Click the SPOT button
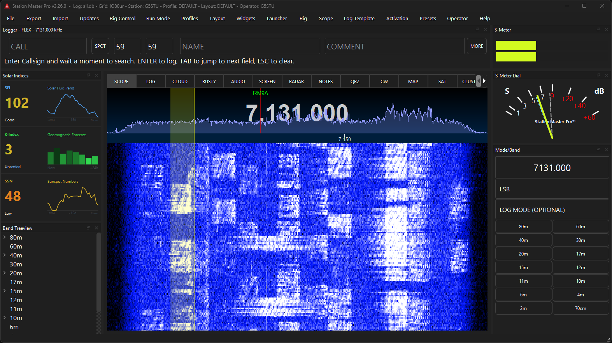Image resolution: width=612 pixels, height=343 pixels. 100,46
